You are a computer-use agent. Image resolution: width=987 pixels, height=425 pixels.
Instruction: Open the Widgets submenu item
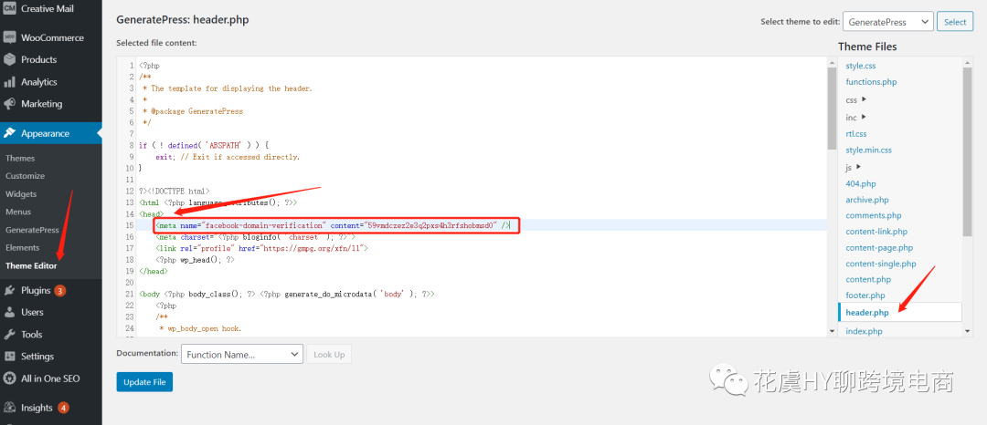tap(21, 194)
